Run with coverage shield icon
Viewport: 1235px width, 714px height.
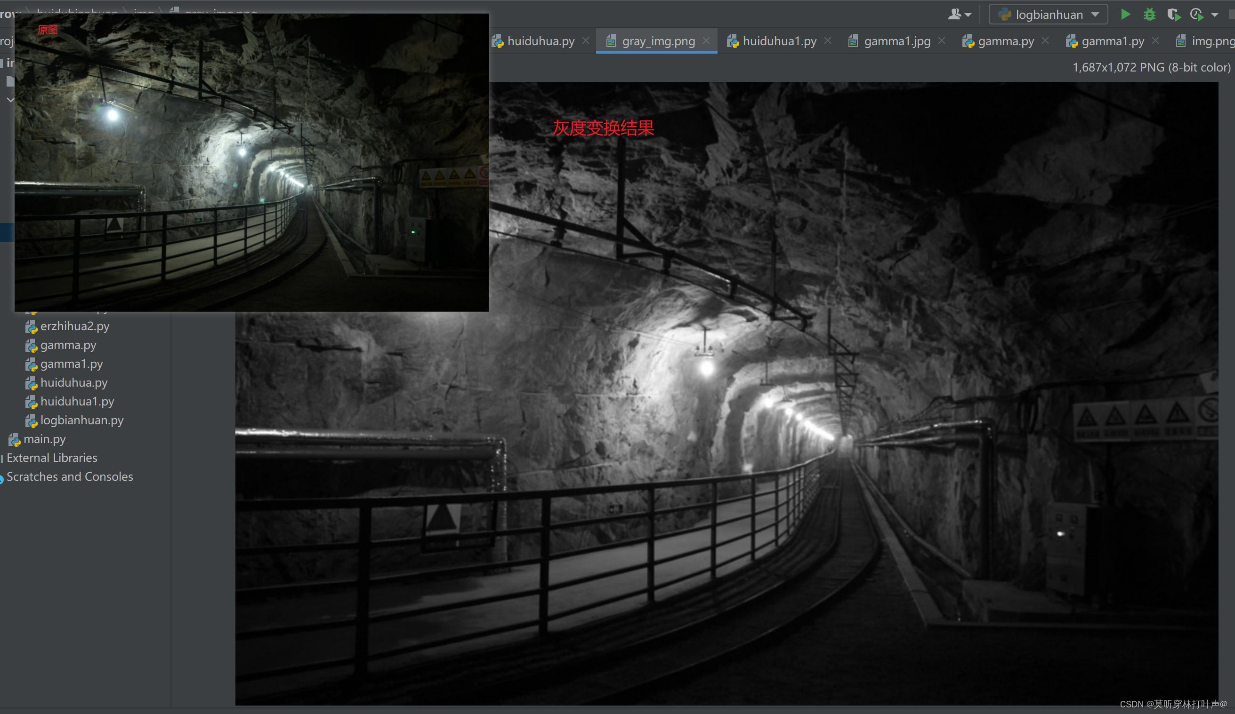coord(1173,15)
